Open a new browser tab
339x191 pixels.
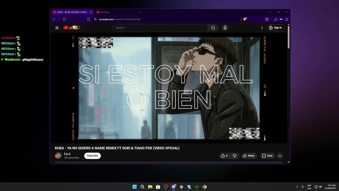(x=141, y=12)
